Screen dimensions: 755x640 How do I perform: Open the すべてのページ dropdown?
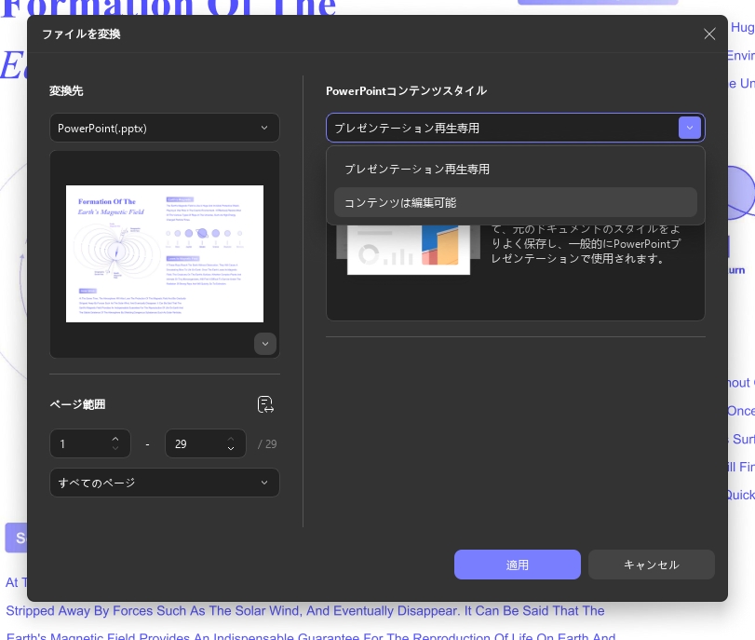click(x=165, y=483)
